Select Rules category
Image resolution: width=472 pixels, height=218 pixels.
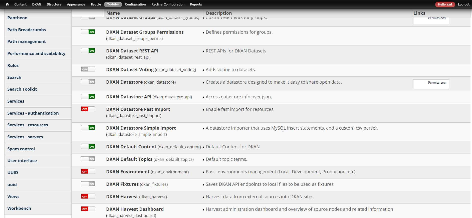[38, 66]
